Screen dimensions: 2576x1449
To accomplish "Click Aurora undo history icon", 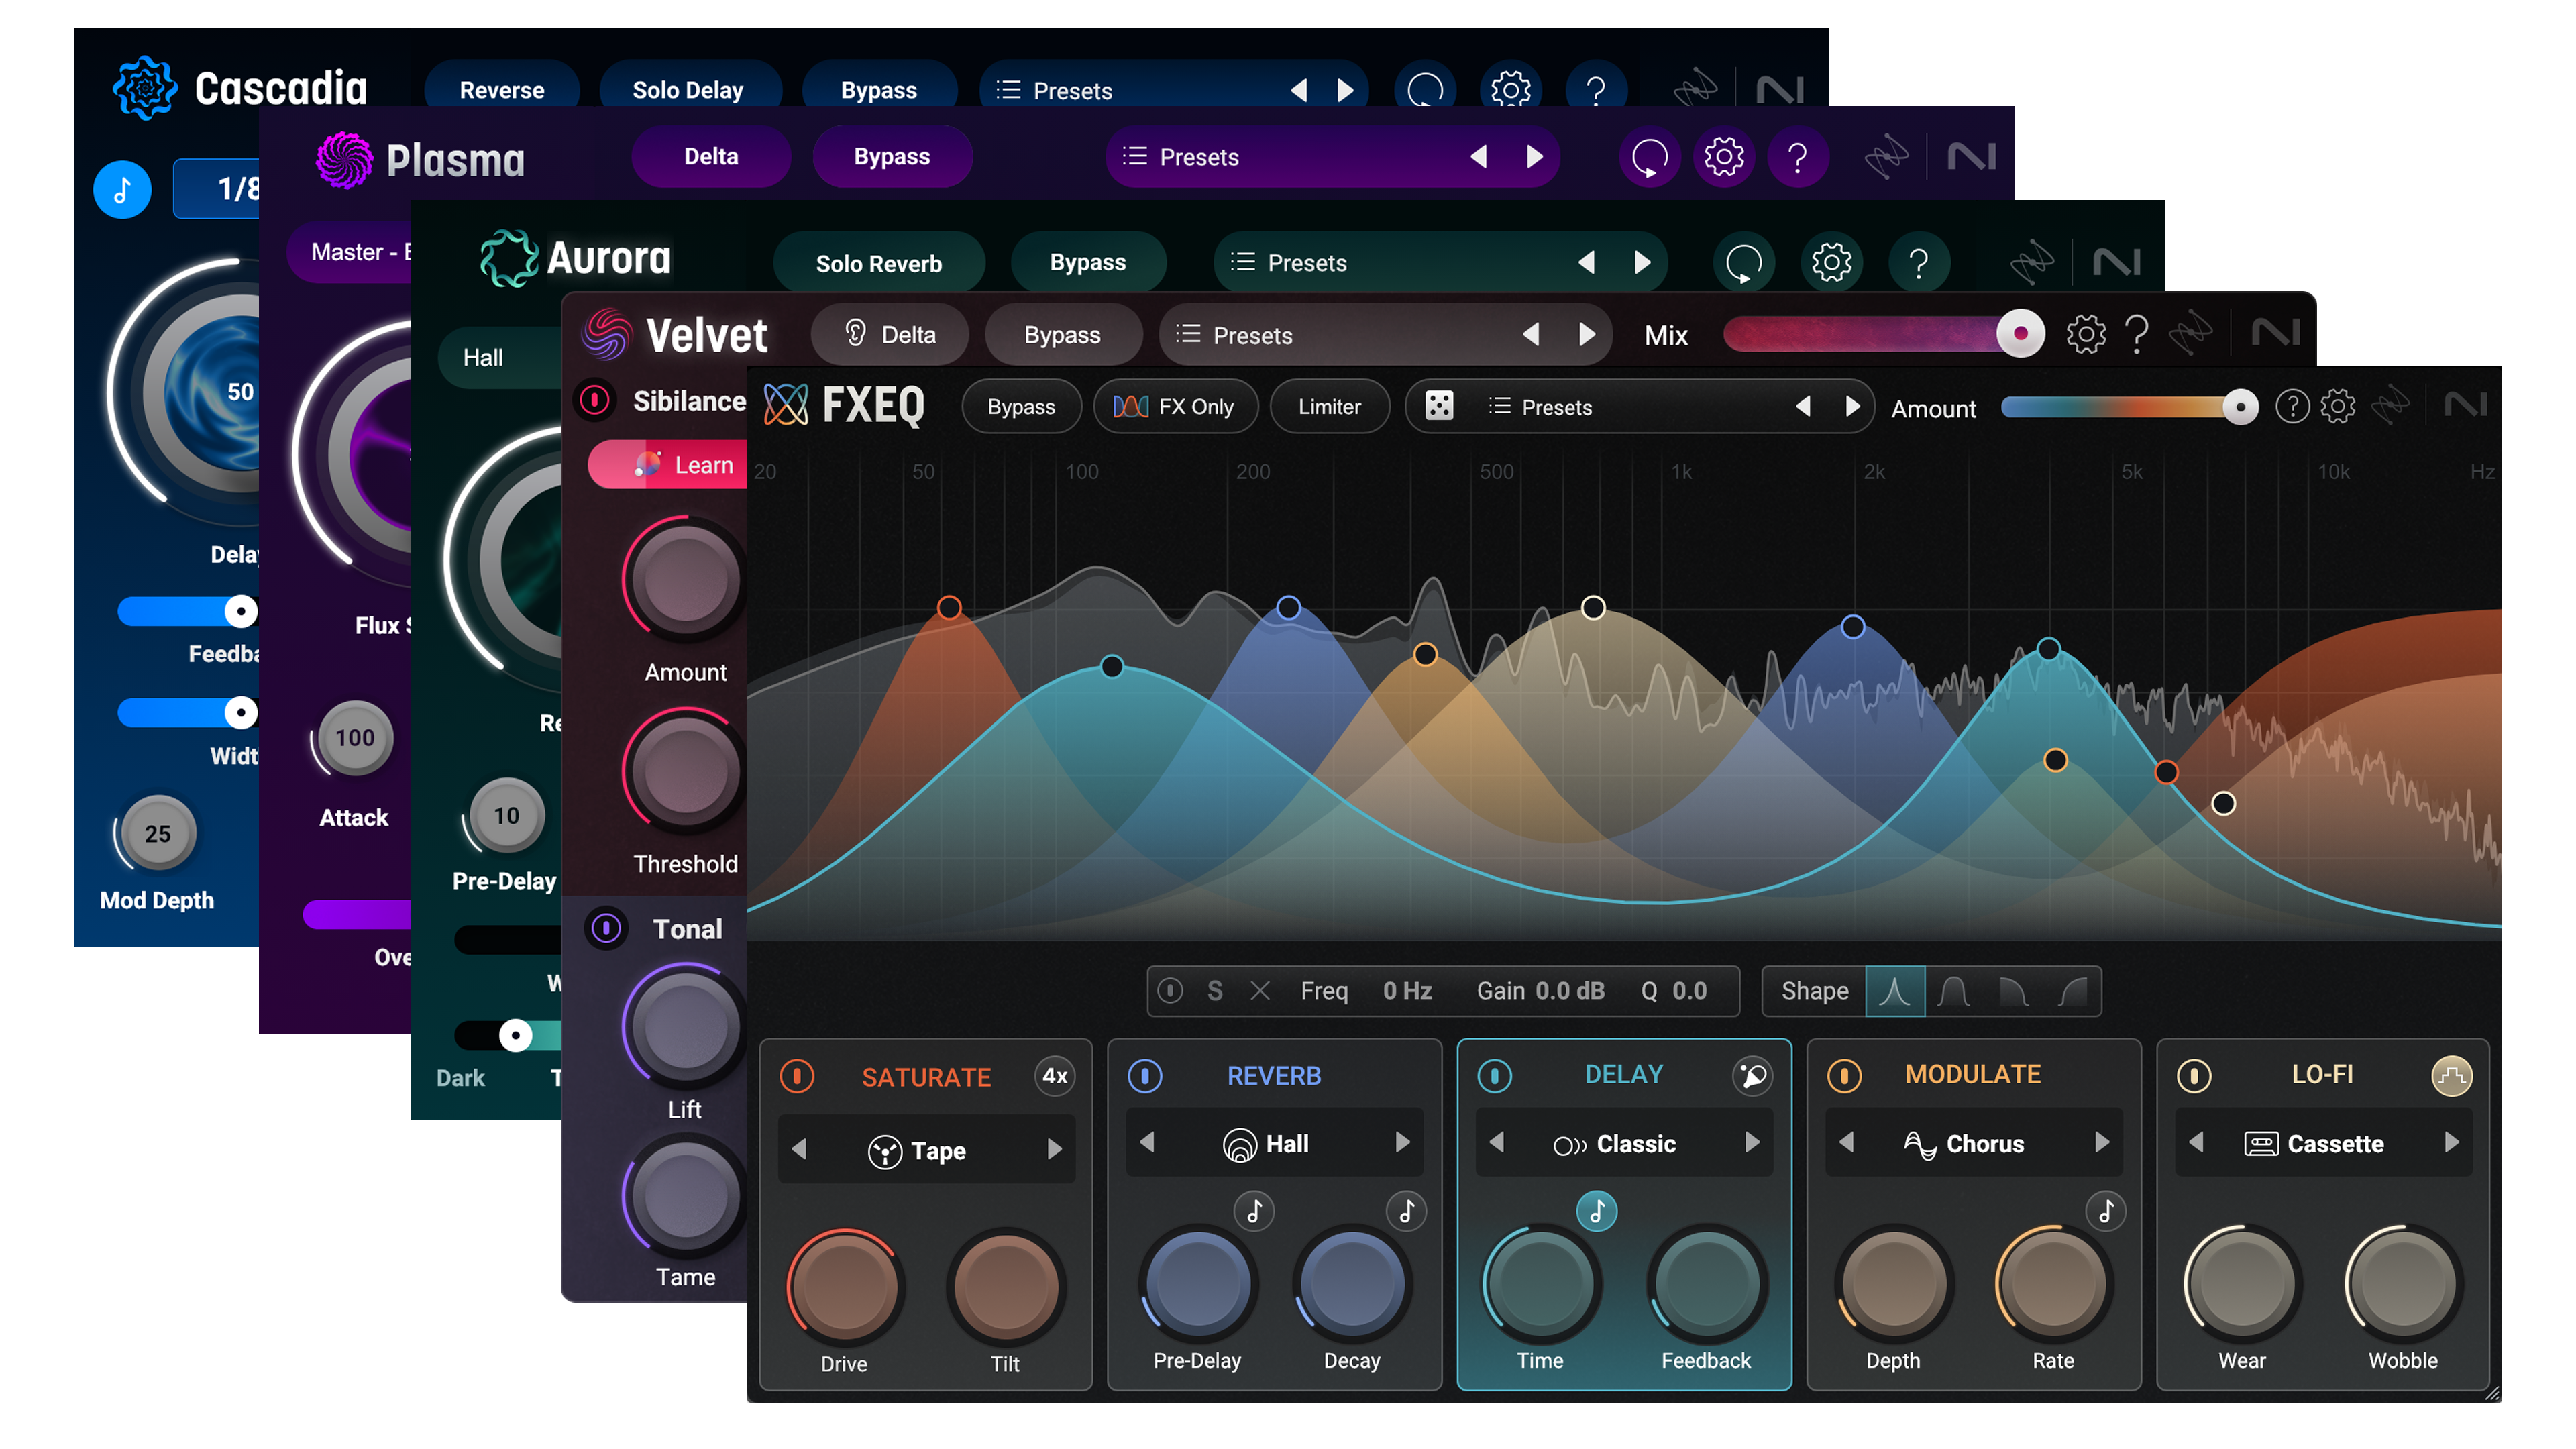I will 1744,263.
